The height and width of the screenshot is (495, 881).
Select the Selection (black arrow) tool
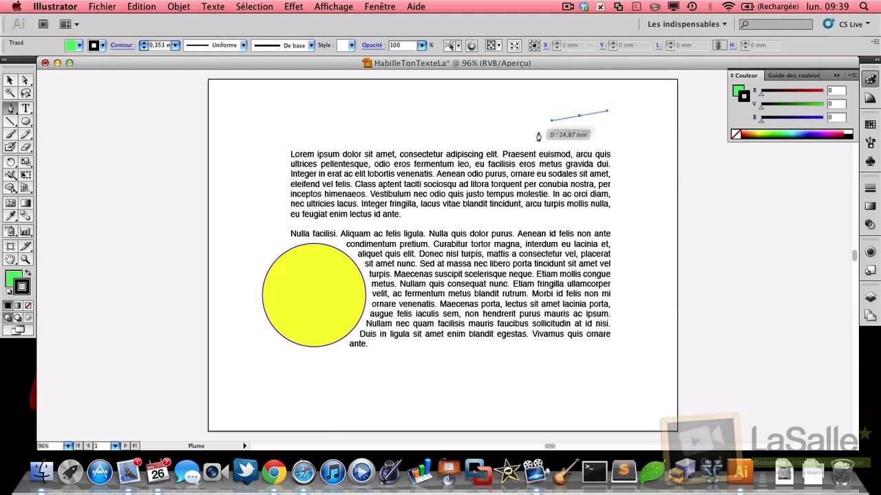point(10,80)
